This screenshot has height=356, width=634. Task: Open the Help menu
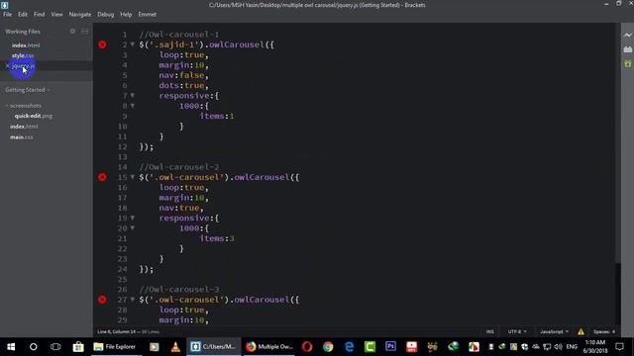(x=126, y=14)
